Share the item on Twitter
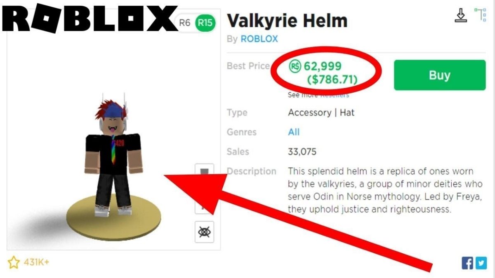 pyautogui.click(x=481, y=263)
